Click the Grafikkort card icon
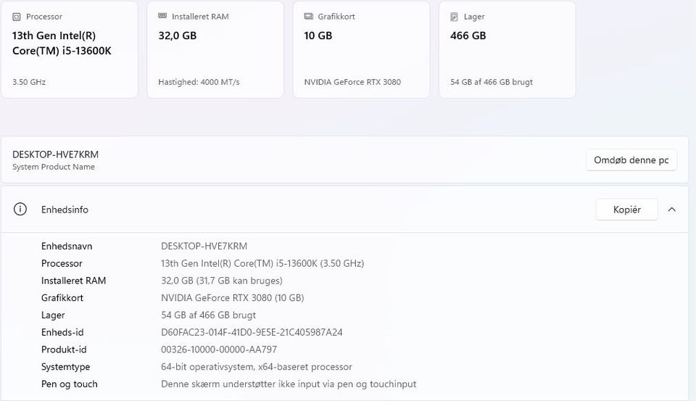The image size is (696, 401). pos(309,17)
